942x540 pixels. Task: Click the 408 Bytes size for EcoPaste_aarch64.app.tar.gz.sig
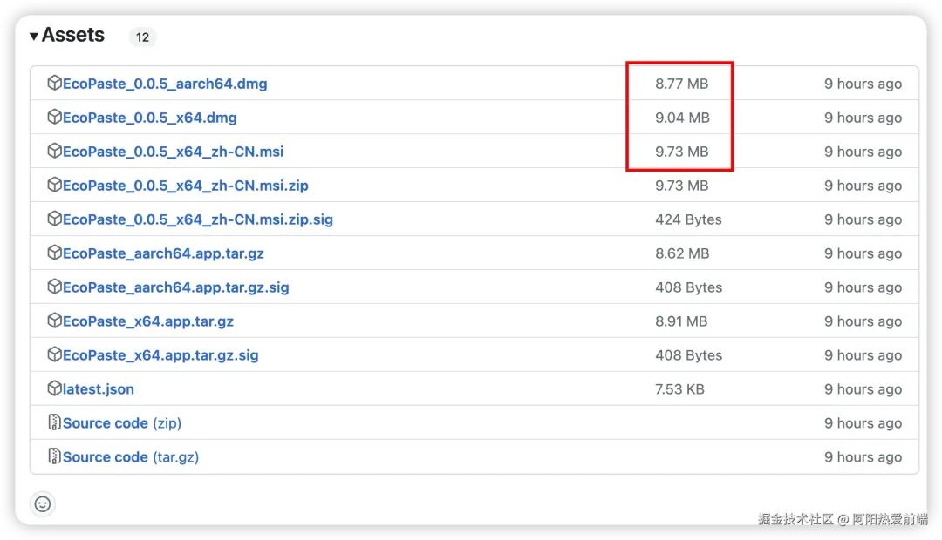coord(688,287)
